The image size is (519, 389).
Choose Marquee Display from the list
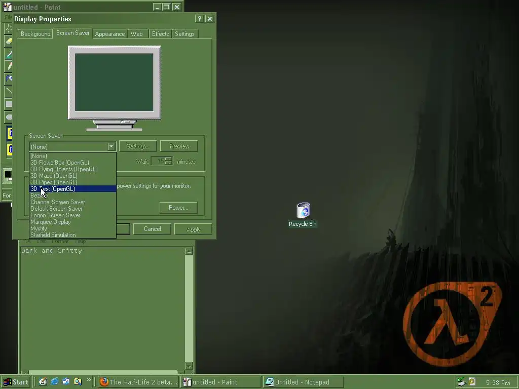click(x=73, y=222)
